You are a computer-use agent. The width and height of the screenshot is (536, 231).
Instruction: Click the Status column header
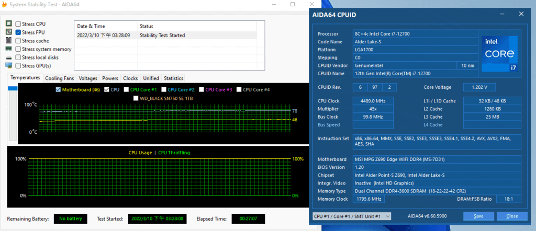[x=197, y=26]
